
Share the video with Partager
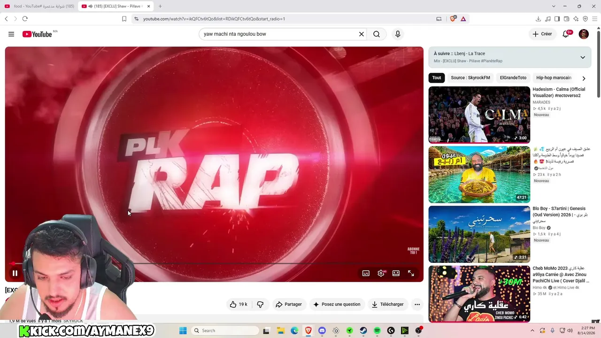289,304
